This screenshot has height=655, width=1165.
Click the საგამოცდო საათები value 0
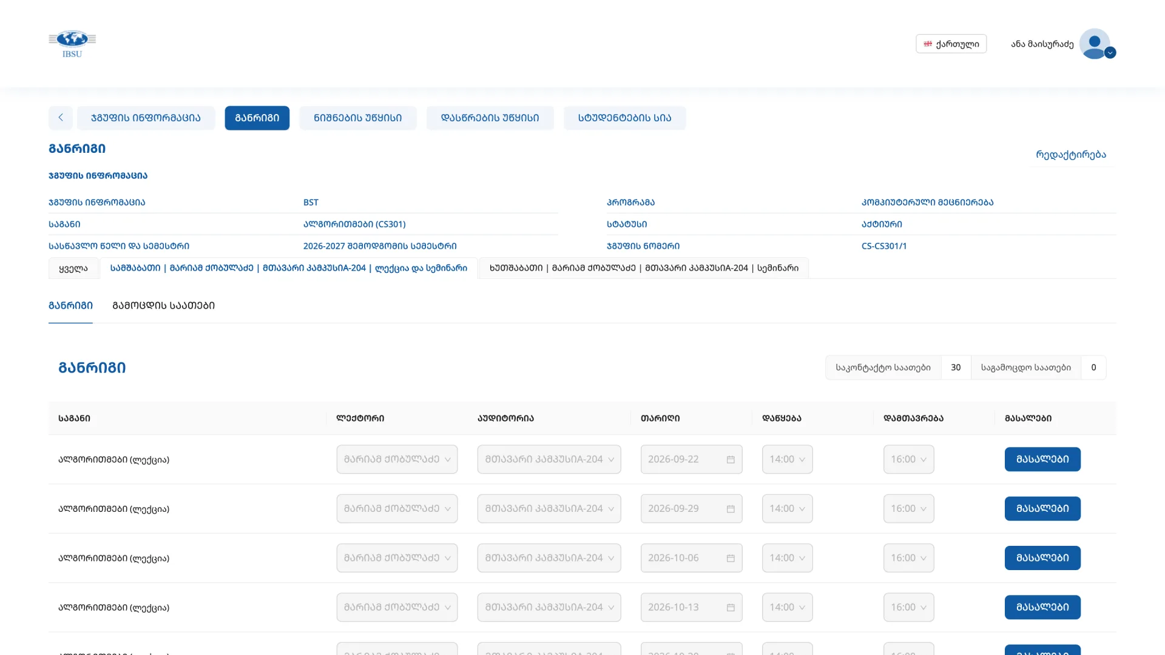[x=1093, y=368]
